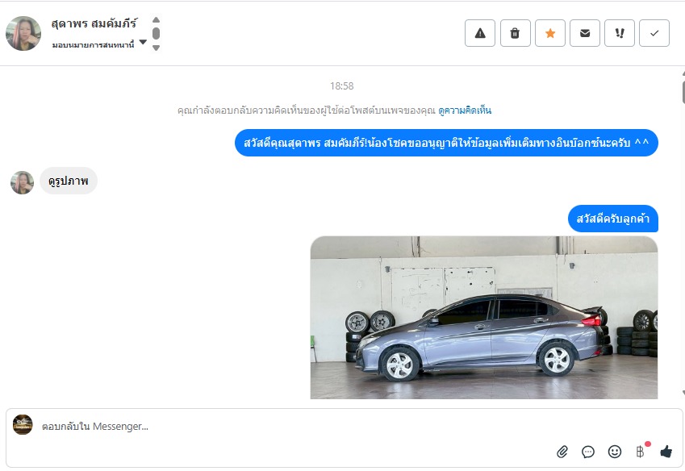Open payment request baht icon
The width and height of the screenshot is (685, 471).
pyautogui.click(x=640, y=452)
